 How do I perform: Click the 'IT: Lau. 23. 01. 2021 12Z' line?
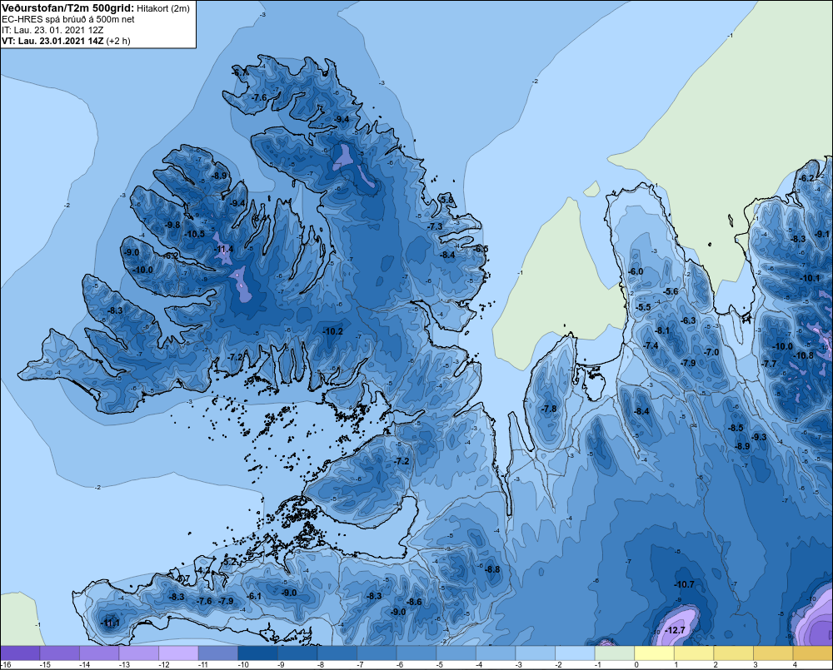point(52,30)
